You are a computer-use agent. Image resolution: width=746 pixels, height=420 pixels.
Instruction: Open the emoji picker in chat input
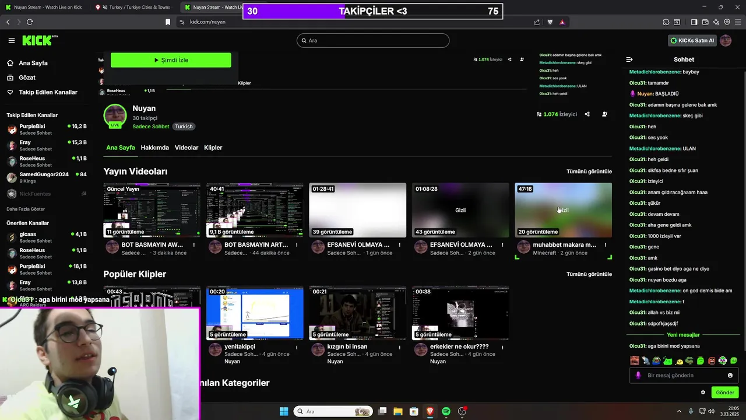coord(730,376)
